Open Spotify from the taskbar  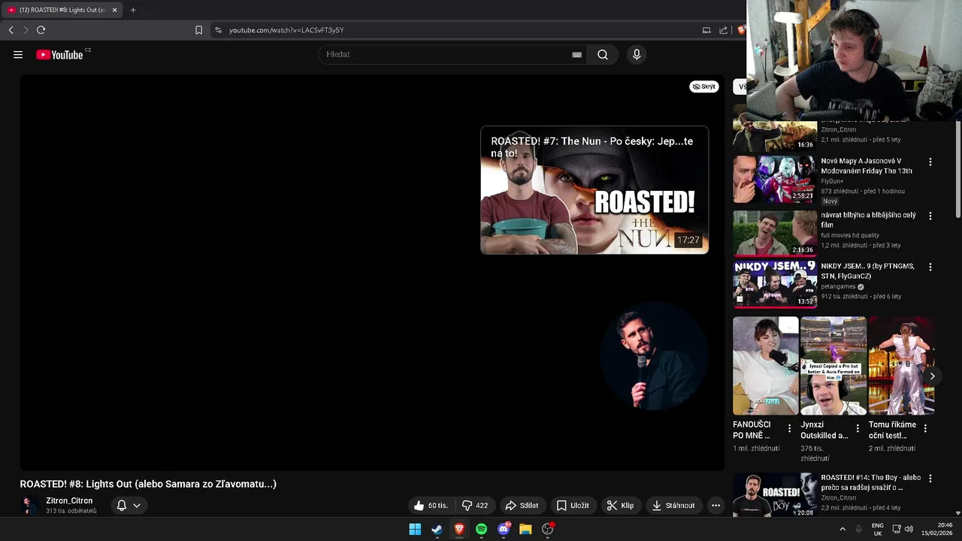[481, 529]
